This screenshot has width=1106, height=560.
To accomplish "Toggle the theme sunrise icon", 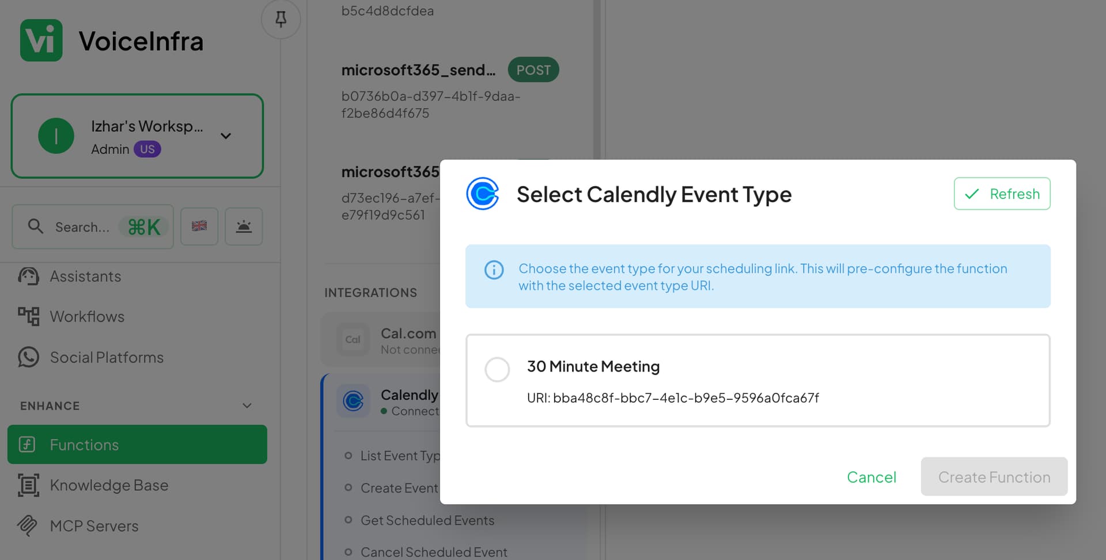I will tap(244, 226).
